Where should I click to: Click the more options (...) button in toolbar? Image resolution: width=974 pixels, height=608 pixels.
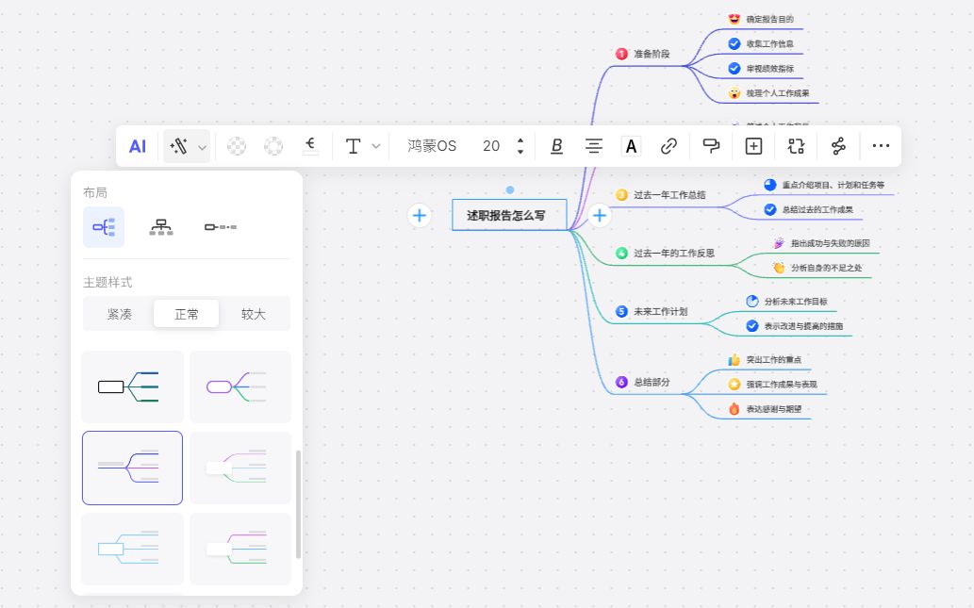pyautogui.click(x=881, y=145)
